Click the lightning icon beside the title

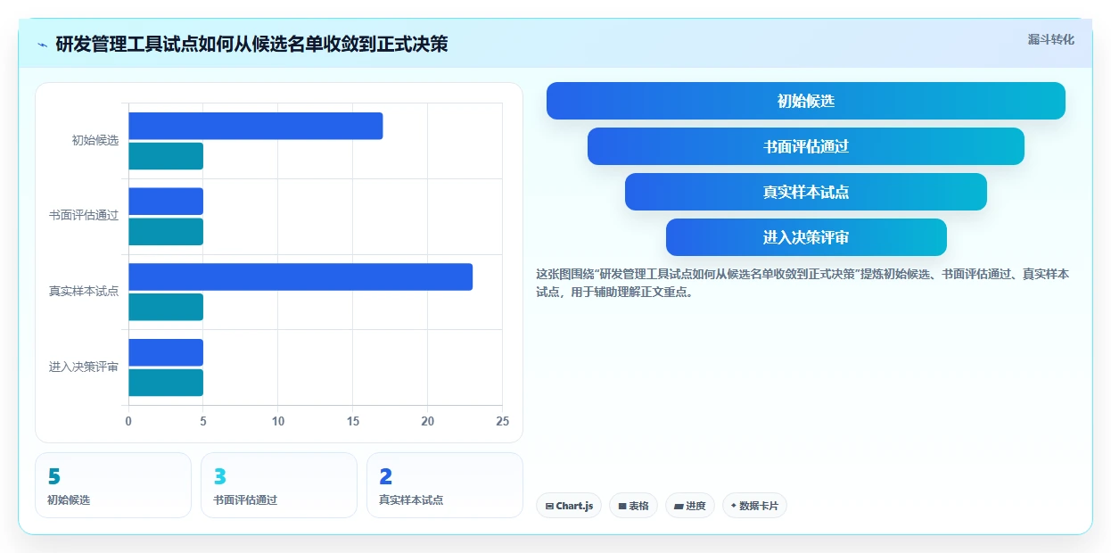tap(42, 44)
